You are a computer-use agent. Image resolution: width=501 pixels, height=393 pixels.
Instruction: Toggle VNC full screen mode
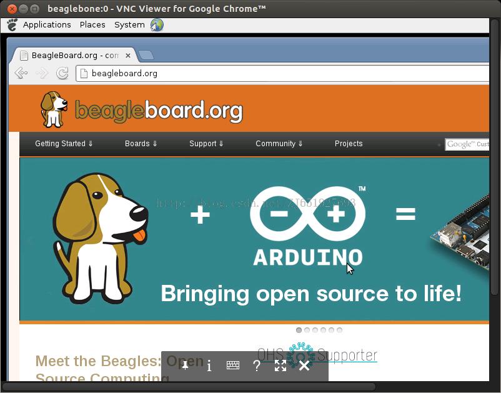280,366
